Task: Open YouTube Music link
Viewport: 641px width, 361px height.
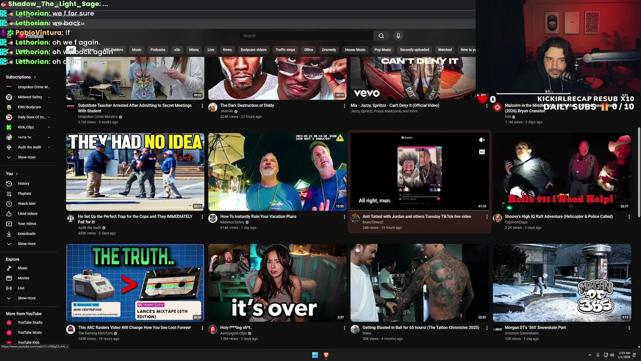Action: click(x=30, y=332)
